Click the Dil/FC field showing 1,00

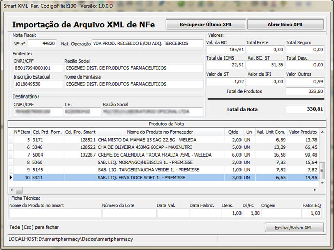pyautogui.click(x=252, y=213)
